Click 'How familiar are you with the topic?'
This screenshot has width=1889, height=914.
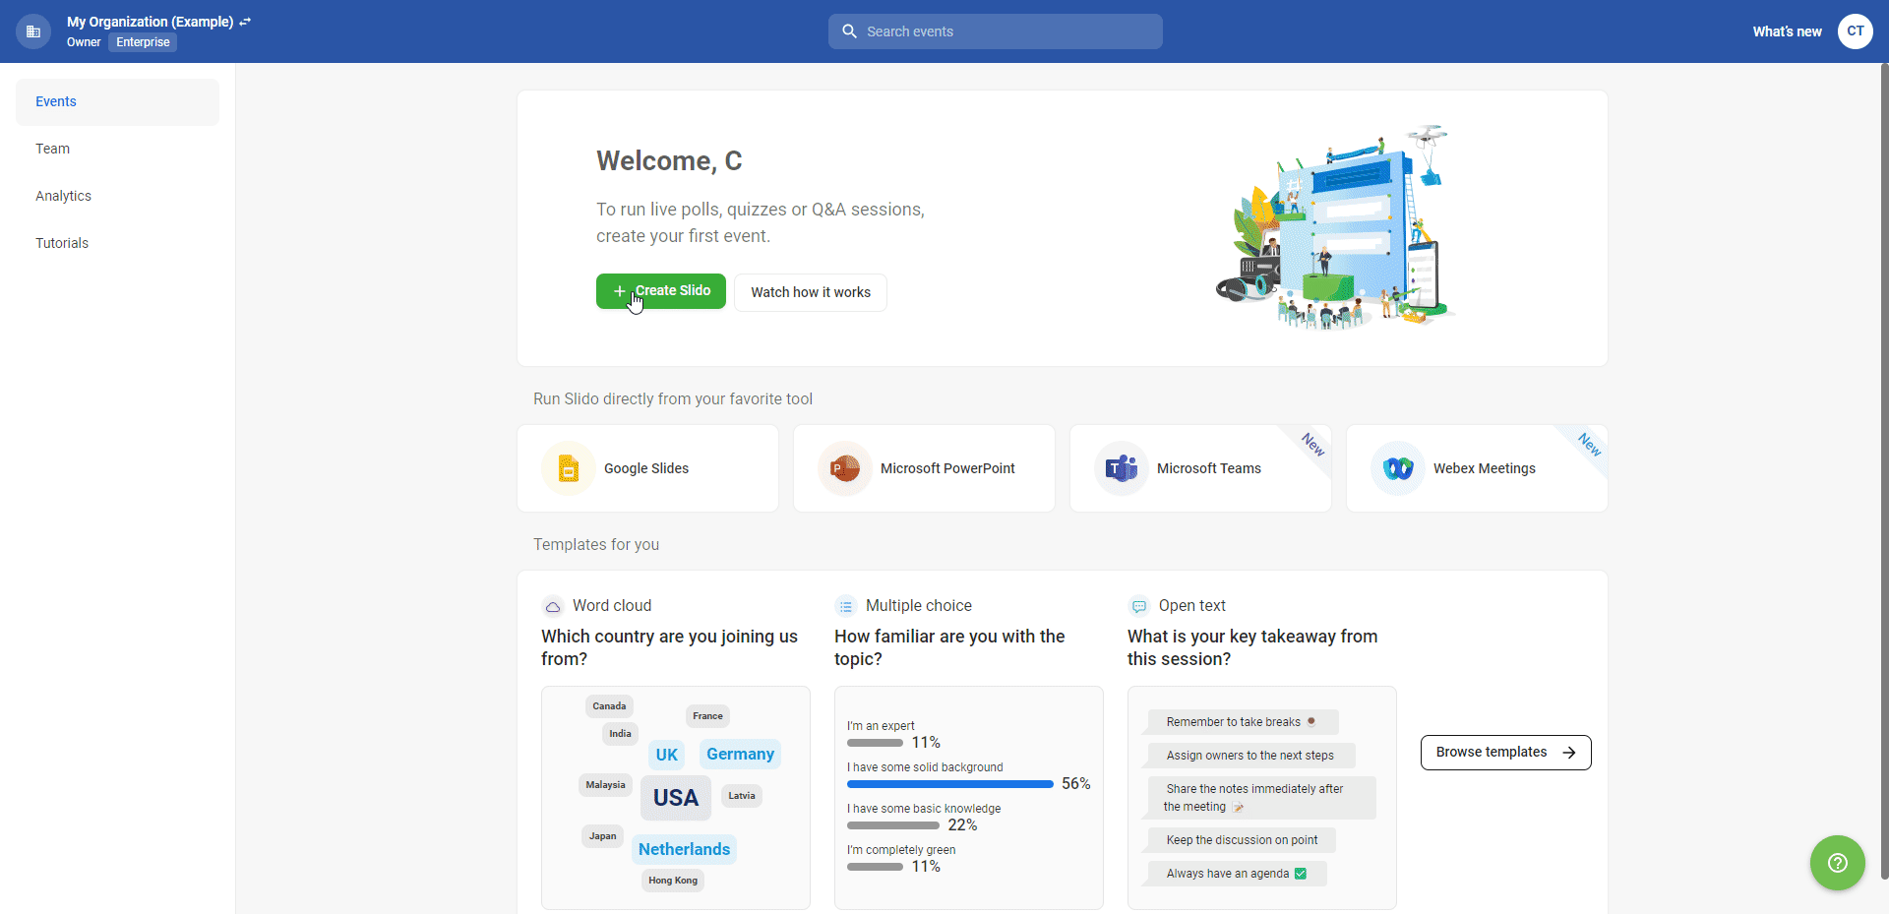949,647
